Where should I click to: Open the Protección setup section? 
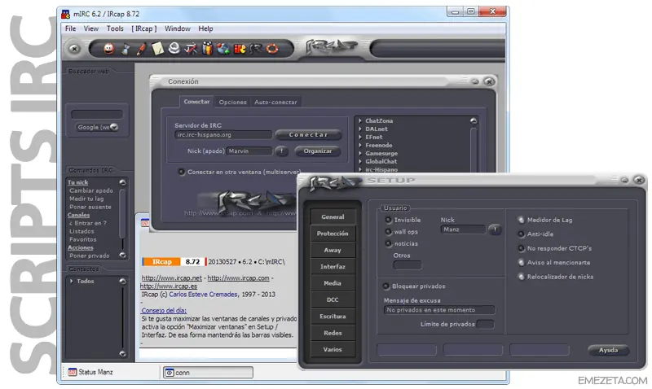tap(333, 234)
